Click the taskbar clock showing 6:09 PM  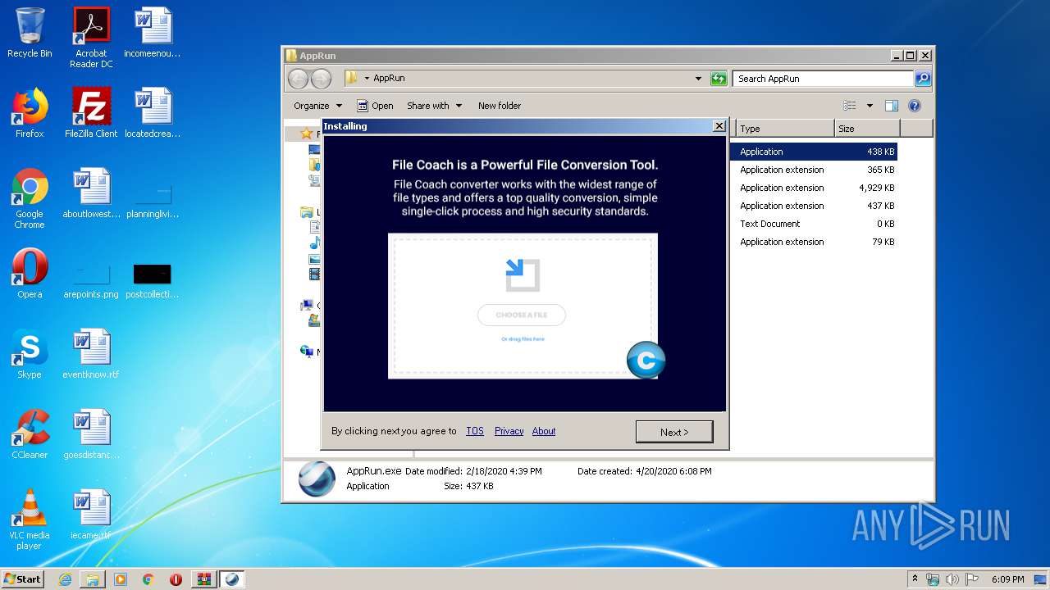[1007, 579]
